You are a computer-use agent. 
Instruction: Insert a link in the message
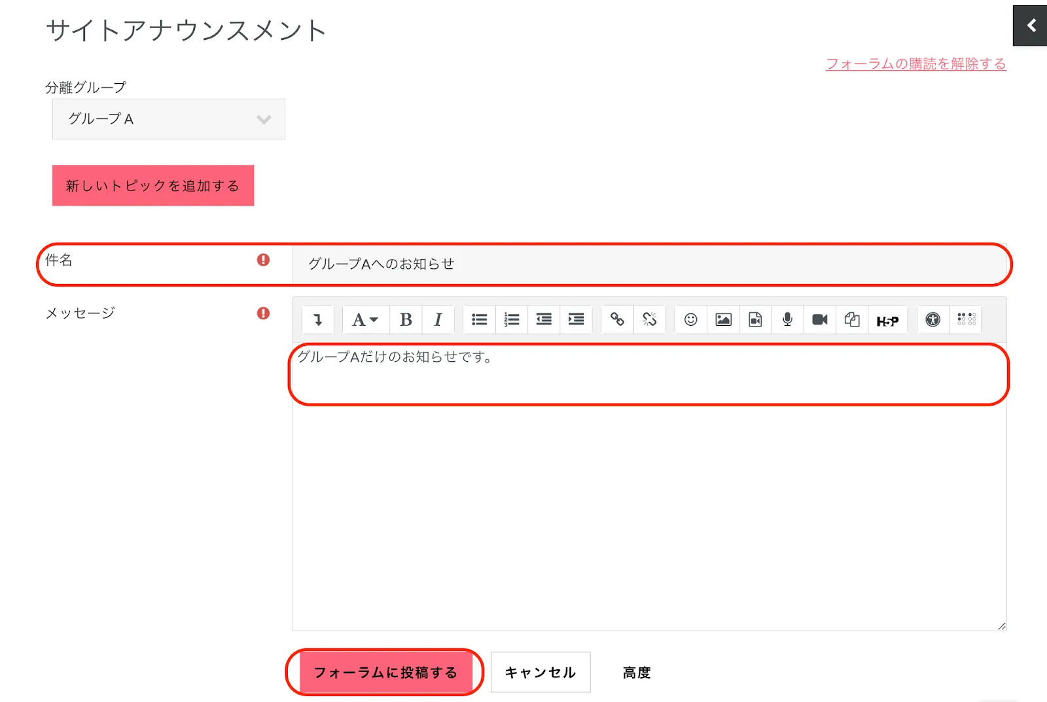pos(617,320)
